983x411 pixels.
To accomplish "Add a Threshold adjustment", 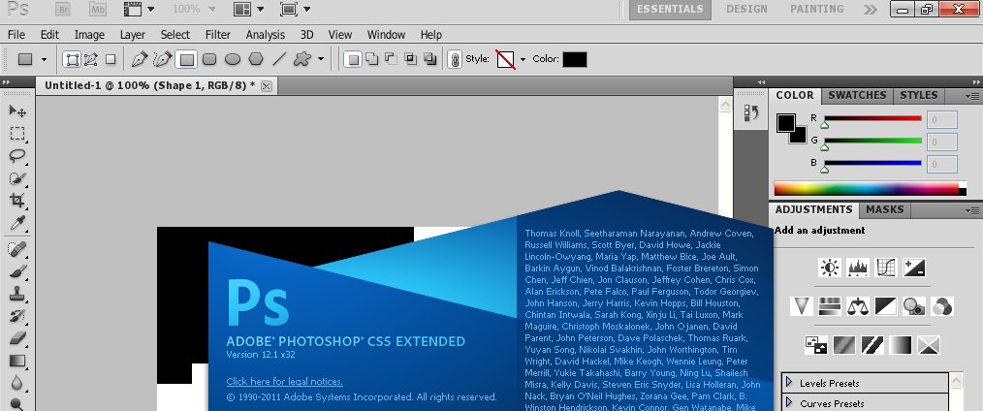I will click(x=872, y=345).
